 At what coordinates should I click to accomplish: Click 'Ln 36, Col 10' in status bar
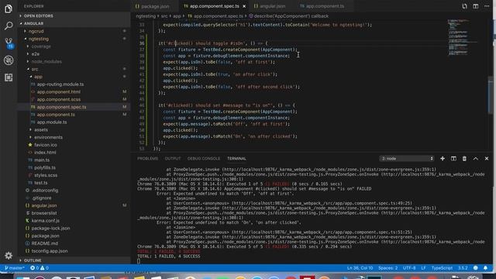[x=360, y=268]
